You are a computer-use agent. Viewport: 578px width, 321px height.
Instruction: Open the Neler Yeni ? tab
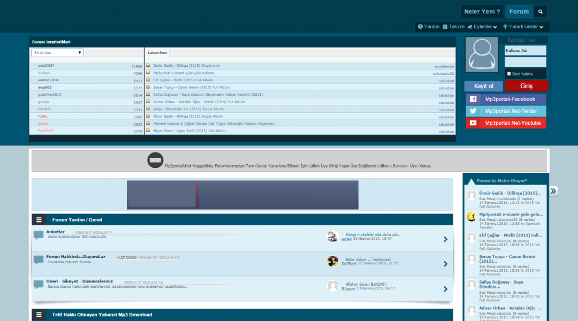pyautogui.click(x=482, y=11)
